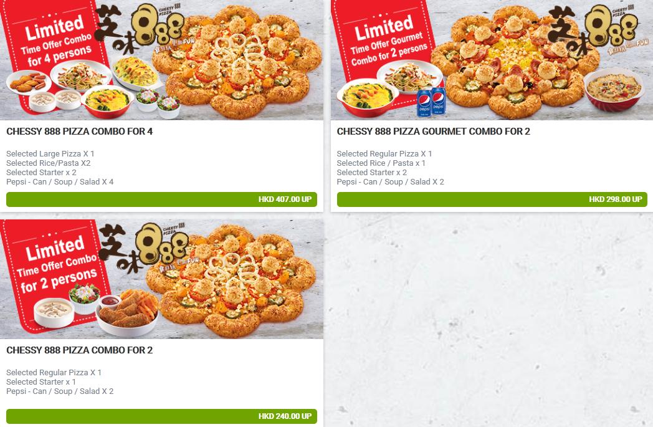Viewport: 653px width, 427px height.
Task: Open Chessy 888 Pizza Combo For 4 title
Action: point(79,132)
